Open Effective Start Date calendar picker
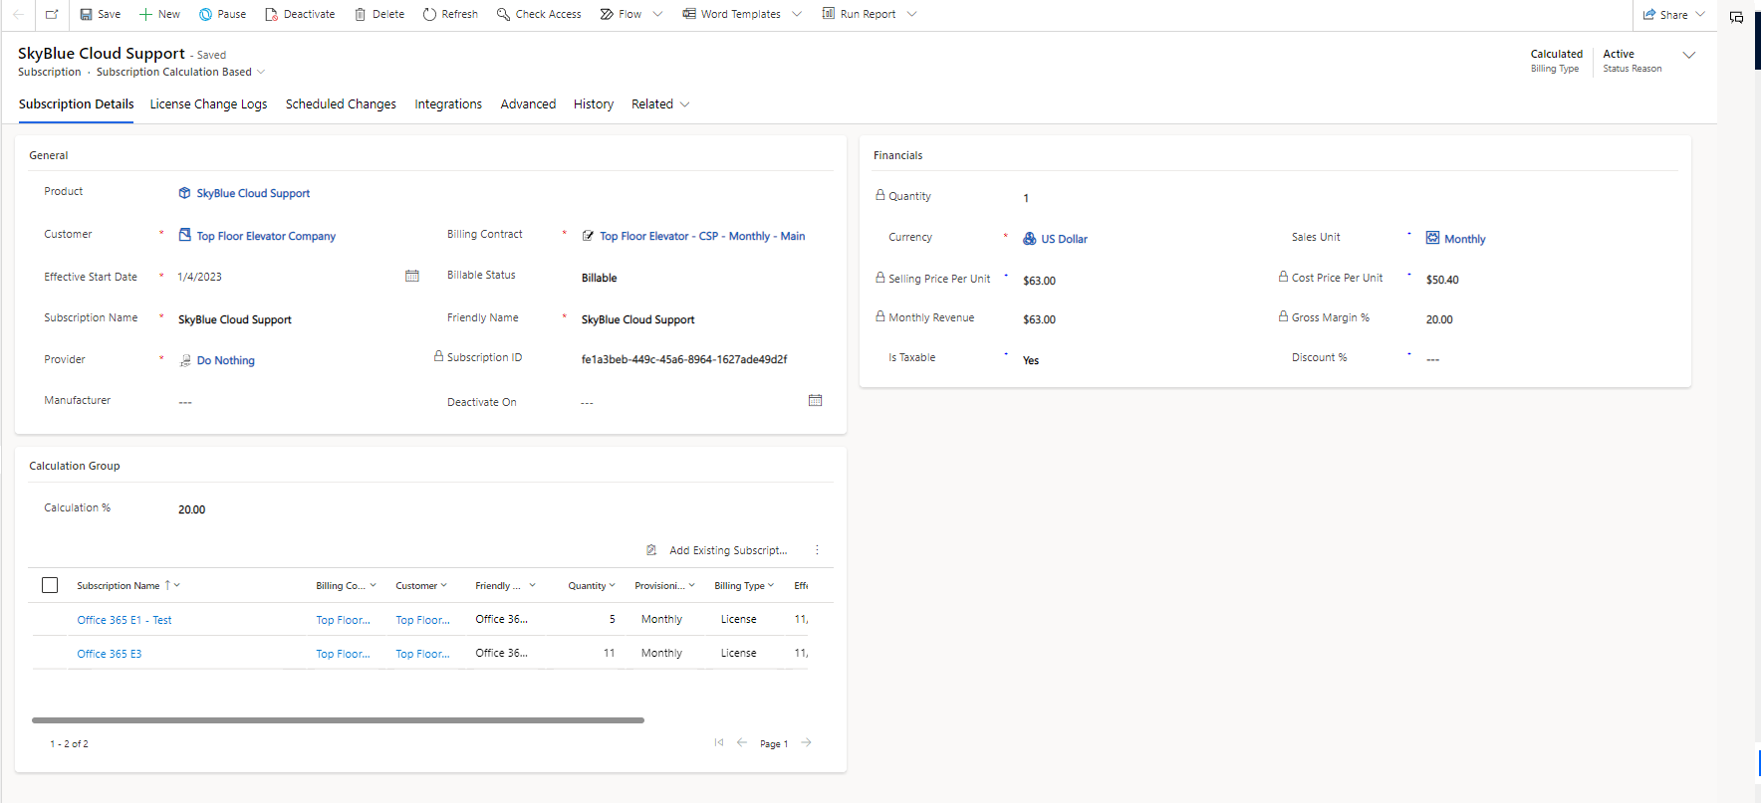The height and width of the screenshot is (803, 1761). point(412,276)
